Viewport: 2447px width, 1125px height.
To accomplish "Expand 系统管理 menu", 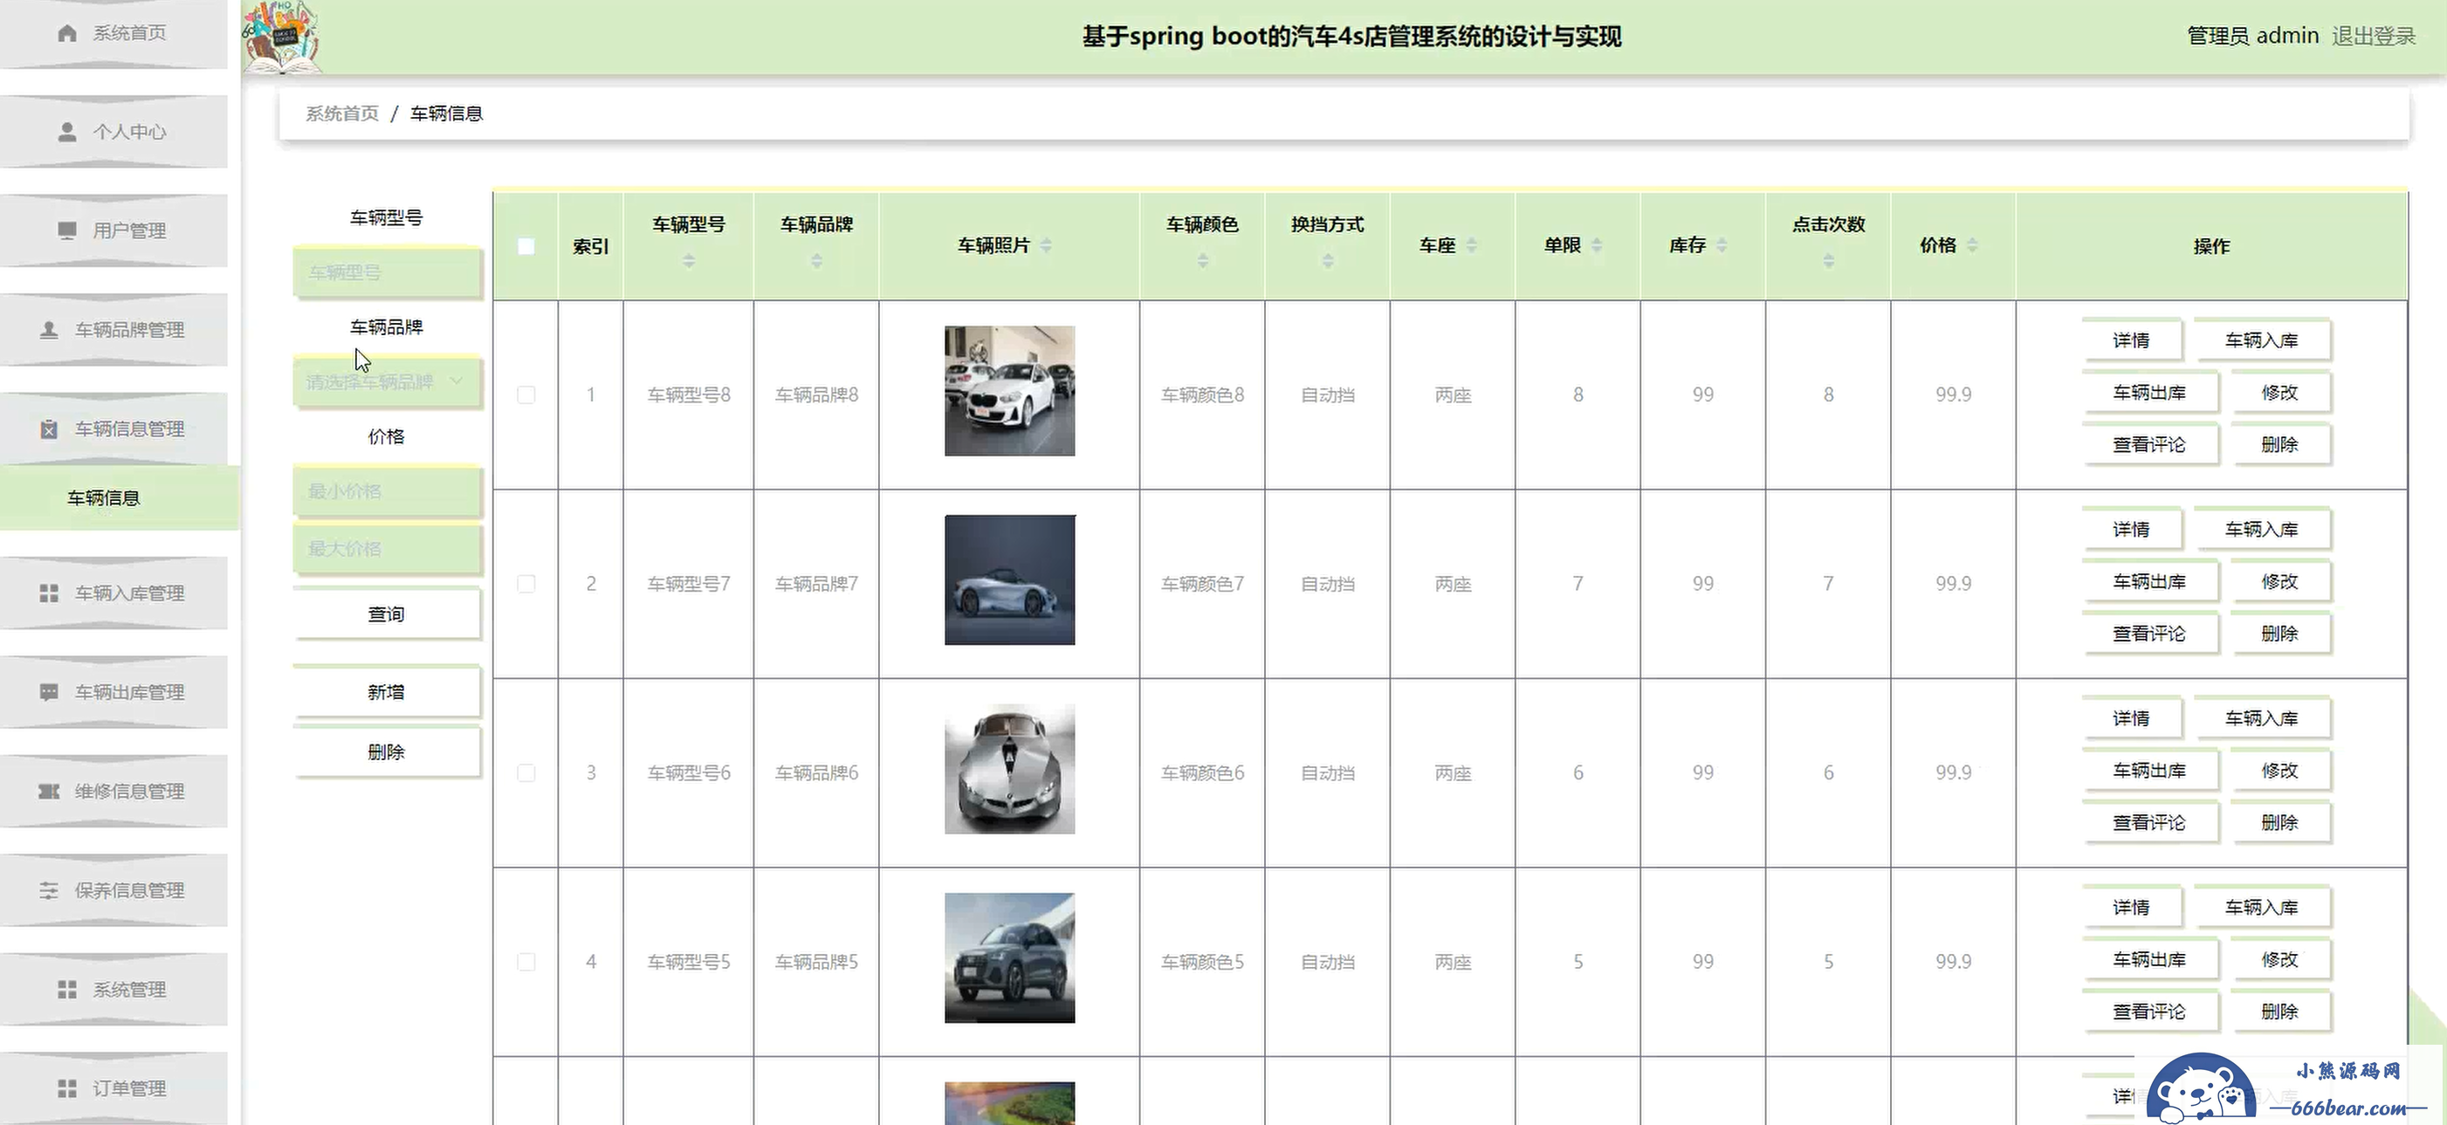I will tap(114, 989).
